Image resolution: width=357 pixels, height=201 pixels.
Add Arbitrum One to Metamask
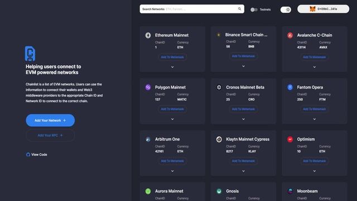coord(172,161)
